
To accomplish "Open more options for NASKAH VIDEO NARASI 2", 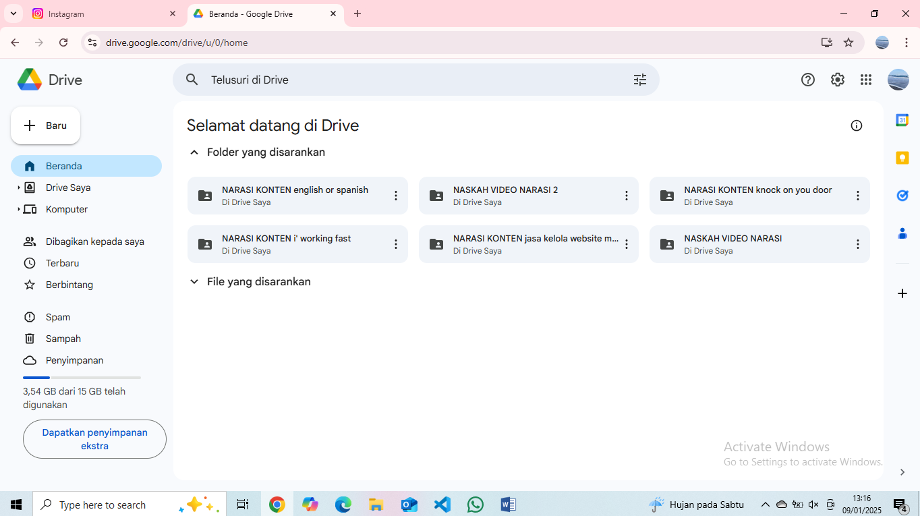I will [x=626, y=196].
